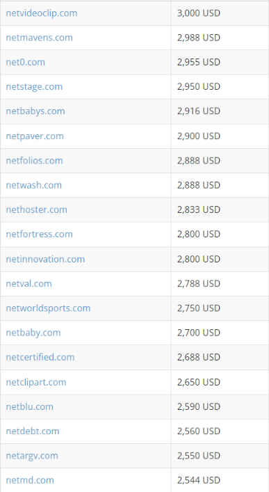This screenshot has width=269, height=492.
Task: Select the netstage.com link
Action: pos(34,86)
